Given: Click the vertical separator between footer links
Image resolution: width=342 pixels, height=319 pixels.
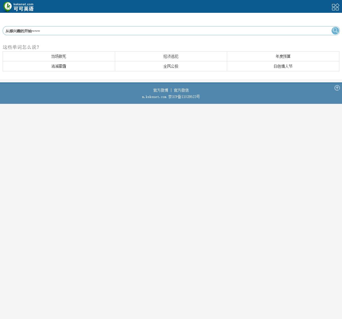Looking at the screenshot, I should (x=171, y=90).
